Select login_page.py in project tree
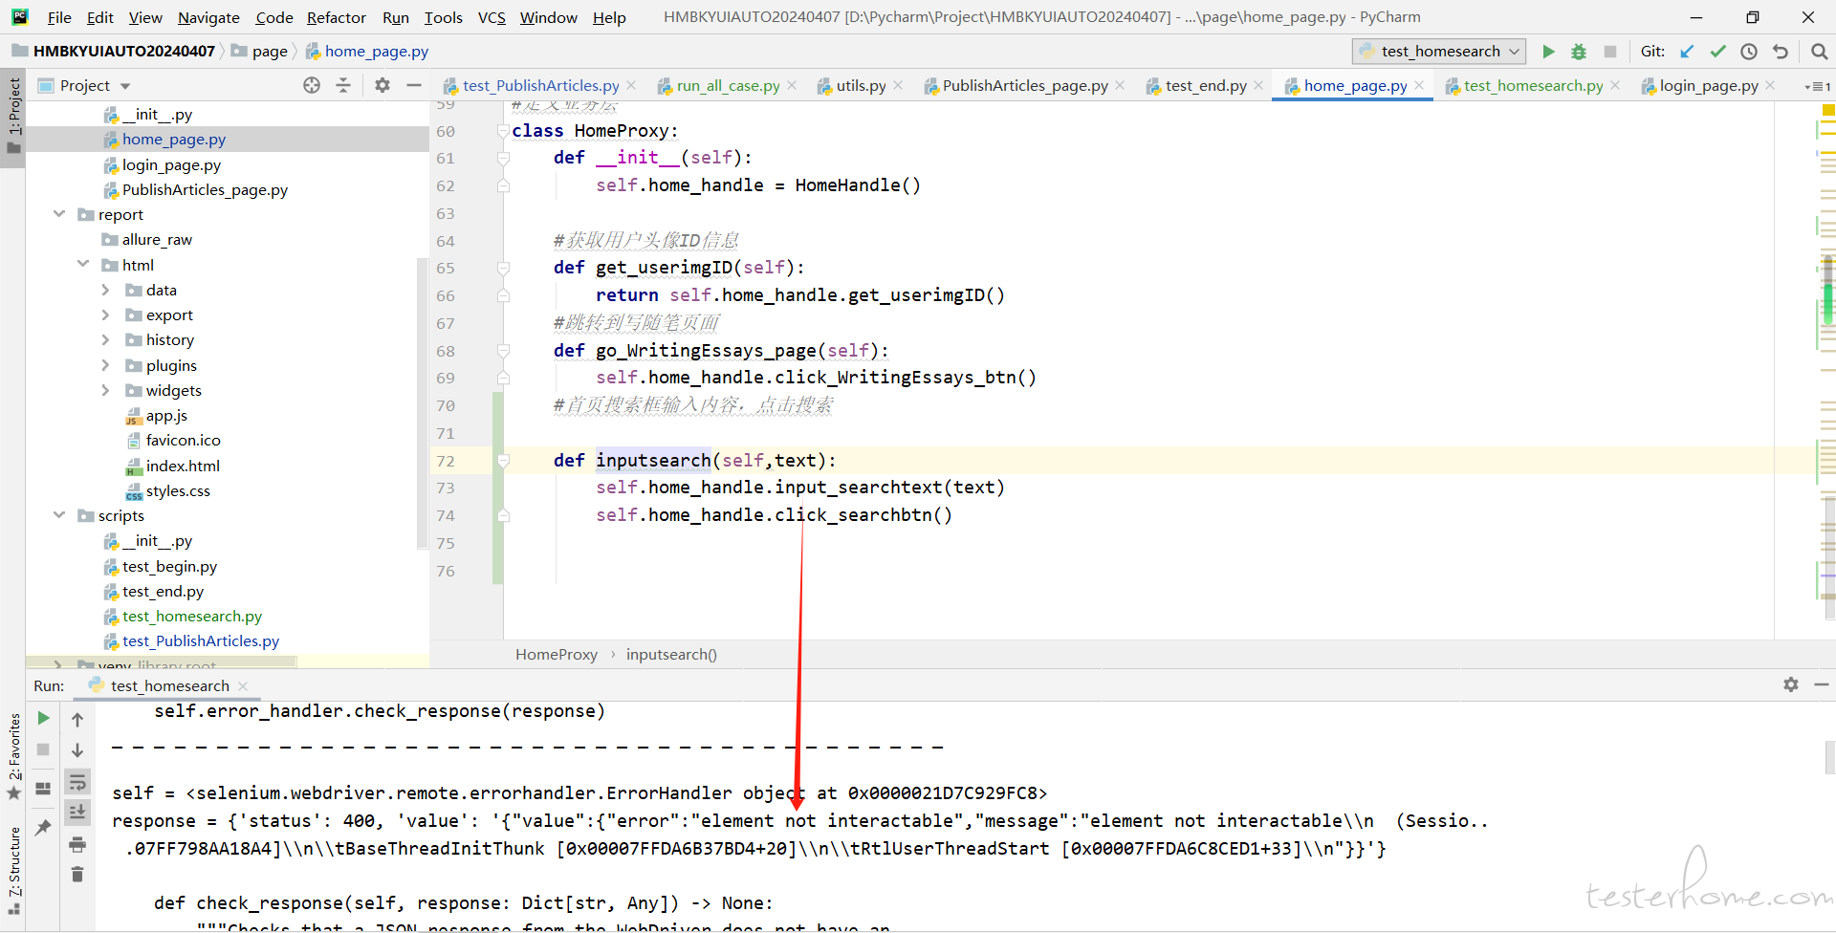 [x=171, y=164]
